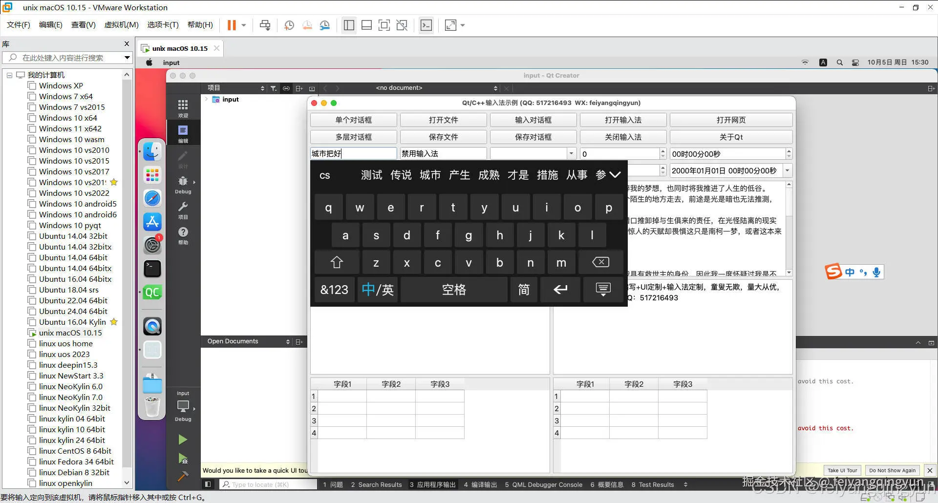Open the Trash in the dock
This screenshot has width=938, height=503.
coord(152,407)
